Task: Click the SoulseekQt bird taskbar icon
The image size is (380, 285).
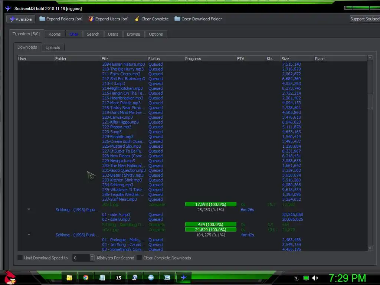Action: pyautogui.click(x=183, y=278)
